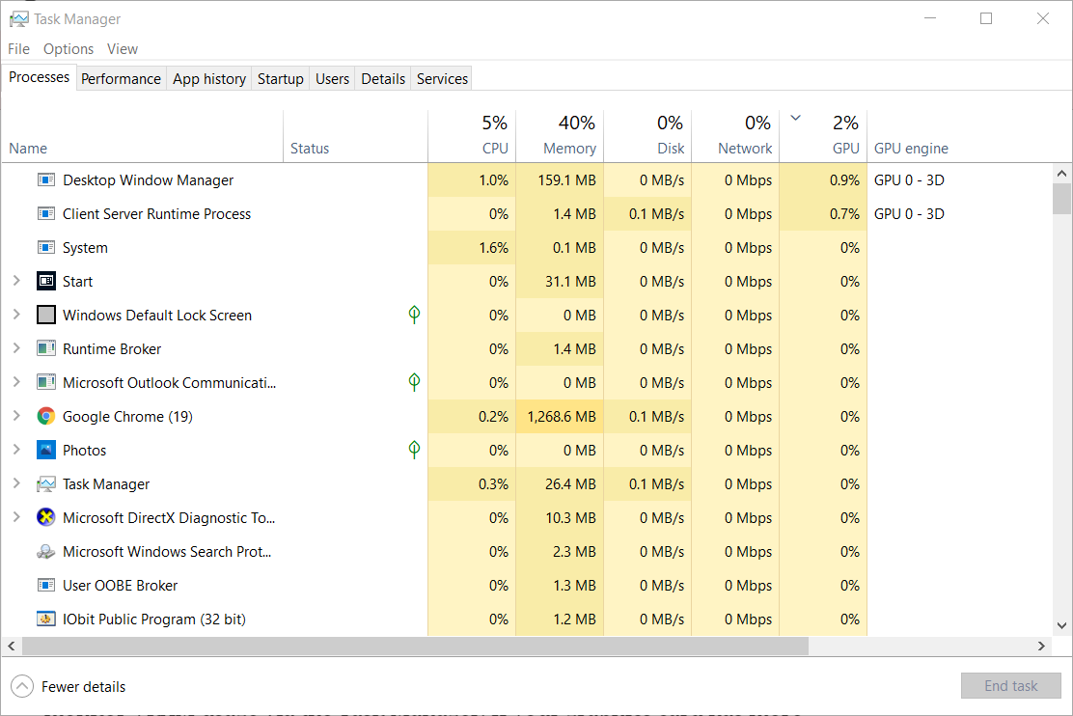Click the Windows Default Lock Screen icon

point(46,315)
